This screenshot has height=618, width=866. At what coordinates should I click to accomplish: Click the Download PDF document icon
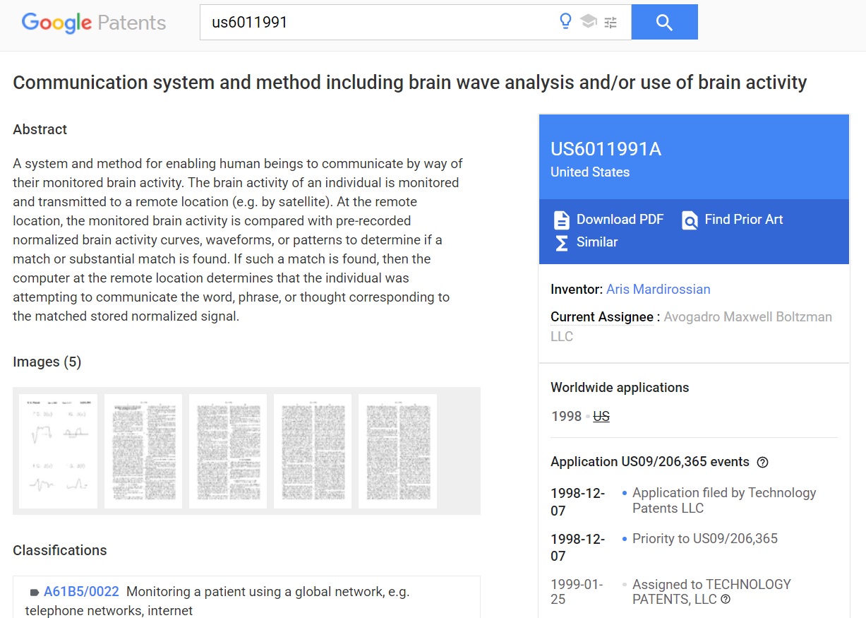tap(561, 220)
